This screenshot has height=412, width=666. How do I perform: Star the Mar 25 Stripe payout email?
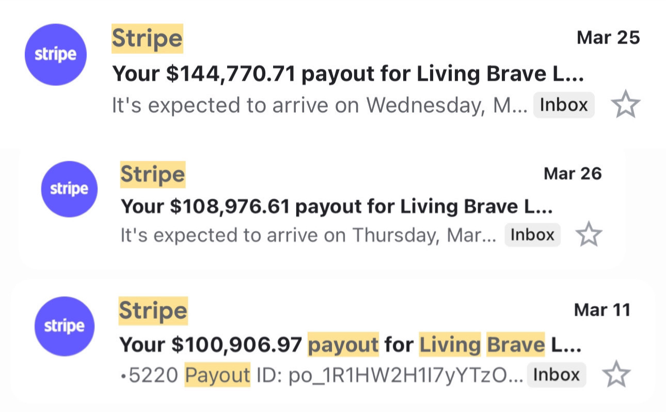click(x=625, y=106)
